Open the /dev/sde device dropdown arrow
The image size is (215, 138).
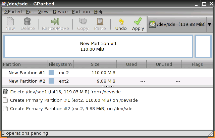tap(209, 25)
